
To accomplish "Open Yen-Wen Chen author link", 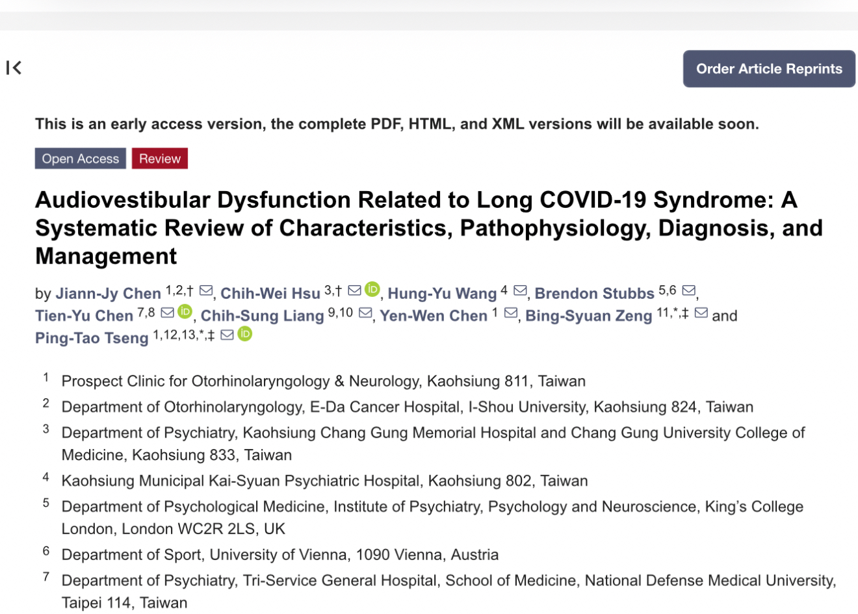I will (434, 316).
